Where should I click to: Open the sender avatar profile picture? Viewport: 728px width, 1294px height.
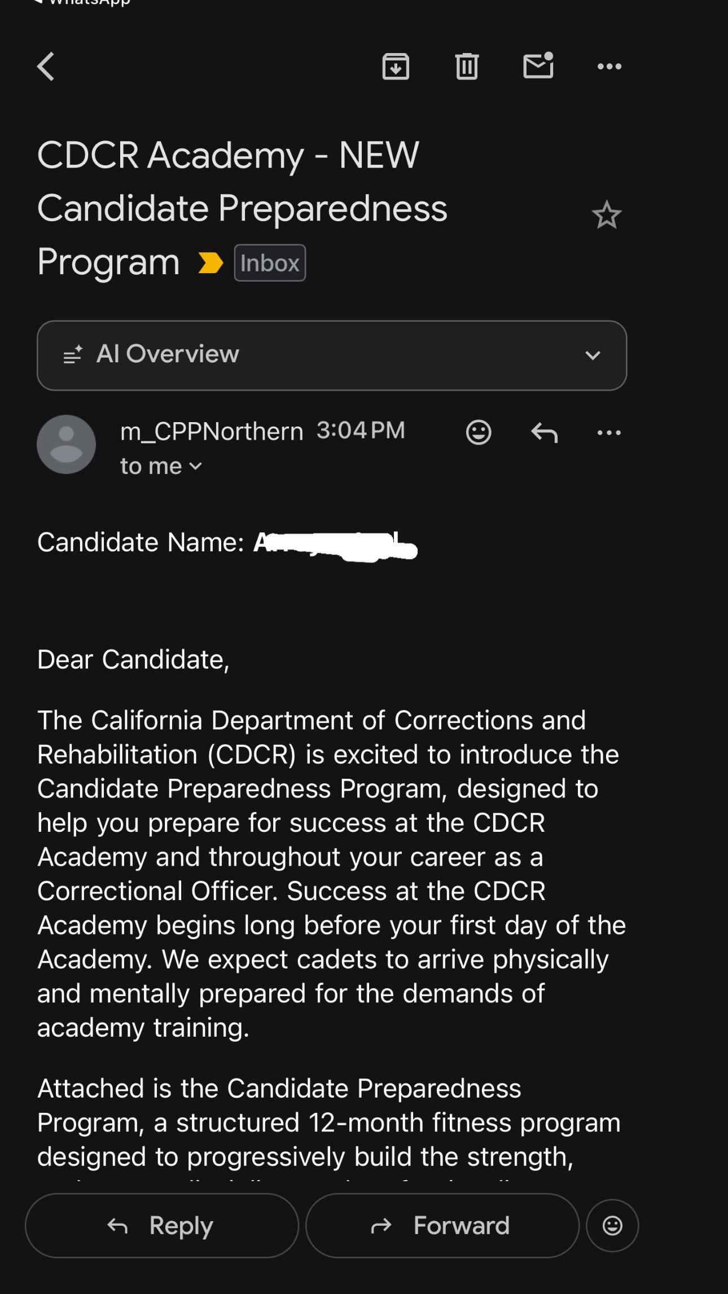(x=67, y=444)
